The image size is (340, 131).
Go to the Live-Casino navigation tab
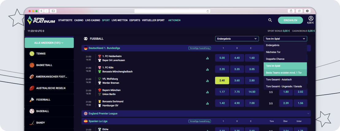pyautogui.click(x=93, y=20)
